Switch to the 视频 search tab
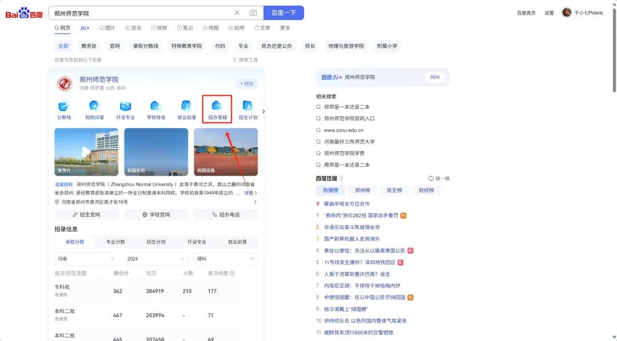 [x=159, y=28]
